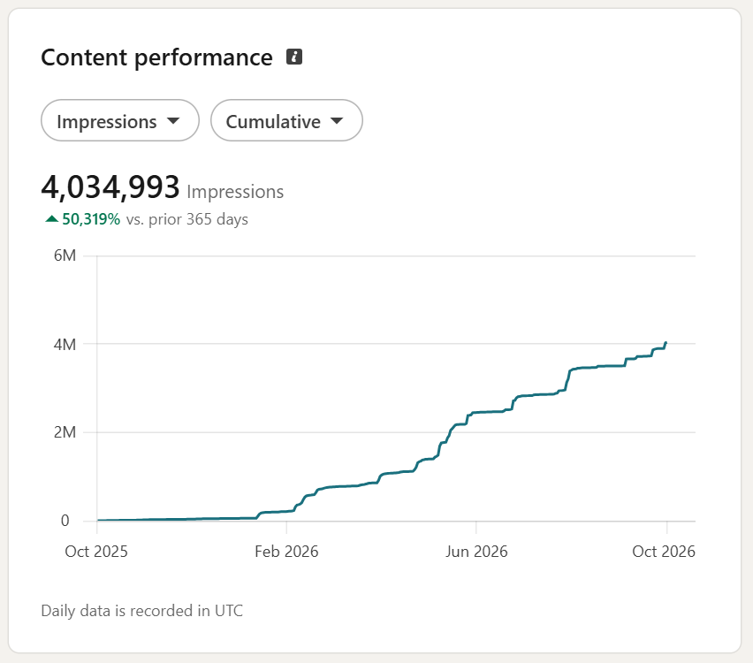Click the 4,034,993 impressions total

(110, 187)
